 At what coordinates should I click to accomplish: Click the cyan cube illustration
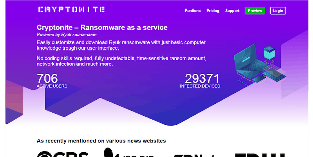(x=269, y=53)
